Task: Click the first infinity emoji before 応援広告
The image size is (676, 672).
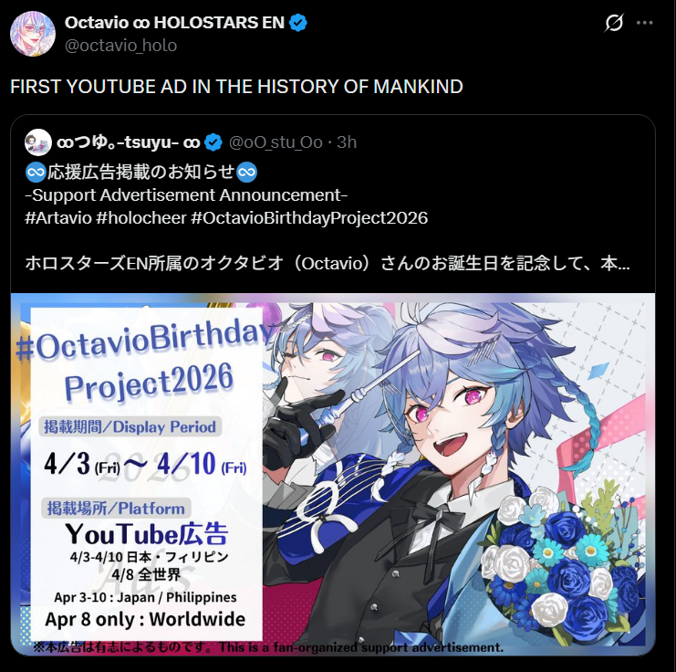Action: point(36,173)
